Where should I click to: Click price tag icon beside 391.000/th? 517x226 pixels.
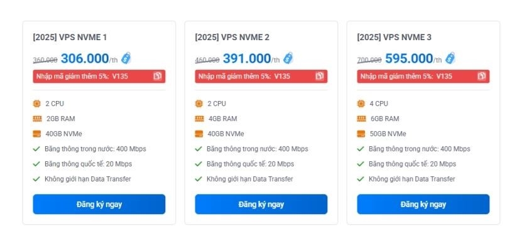288,58
